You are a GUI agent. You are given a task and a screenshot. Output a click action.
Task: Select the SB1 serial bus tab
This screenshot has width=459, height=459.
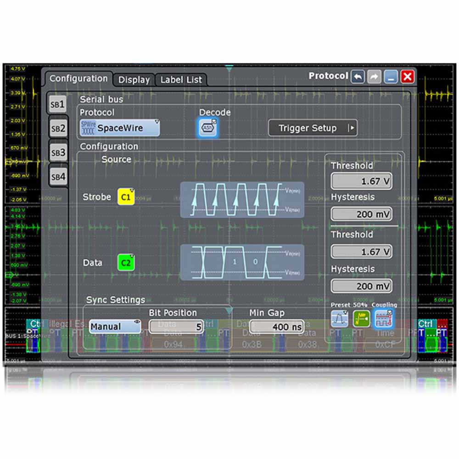(58, 104)
